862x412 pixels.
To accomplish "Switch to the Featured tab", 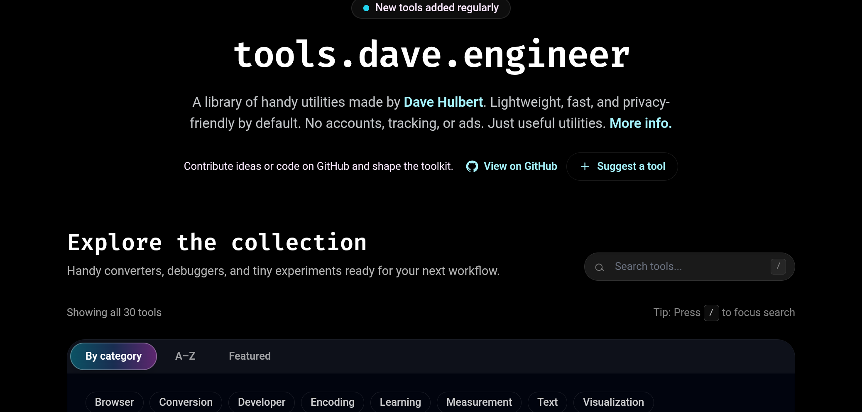I will point(250,356).
